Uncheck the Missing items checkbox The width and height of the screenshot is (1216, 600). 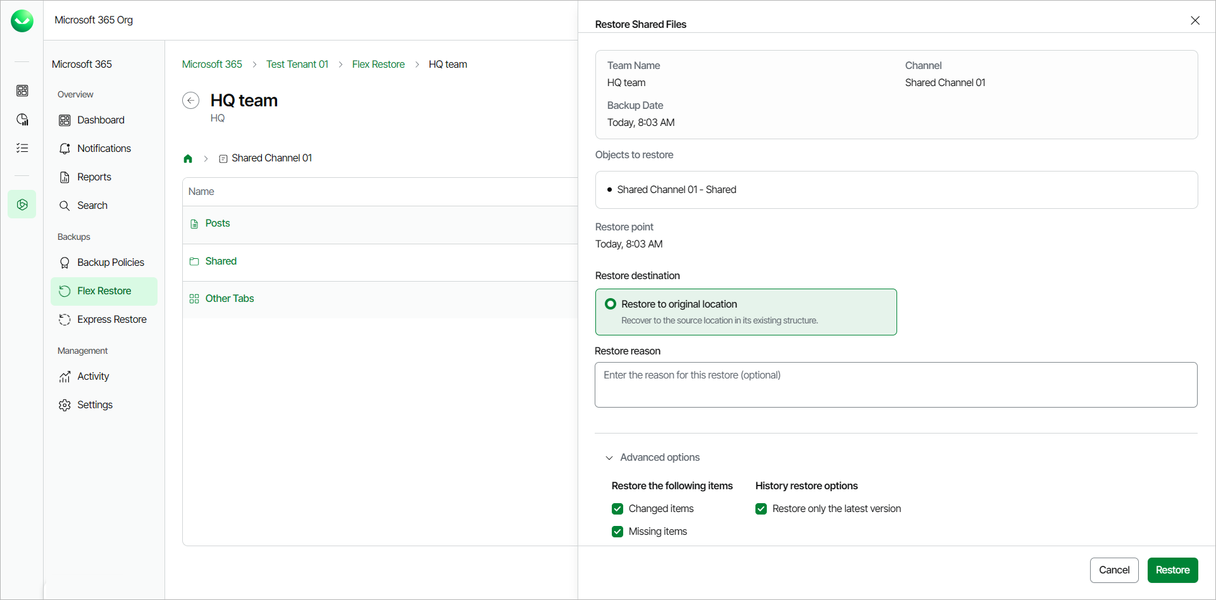pos(617,532)
